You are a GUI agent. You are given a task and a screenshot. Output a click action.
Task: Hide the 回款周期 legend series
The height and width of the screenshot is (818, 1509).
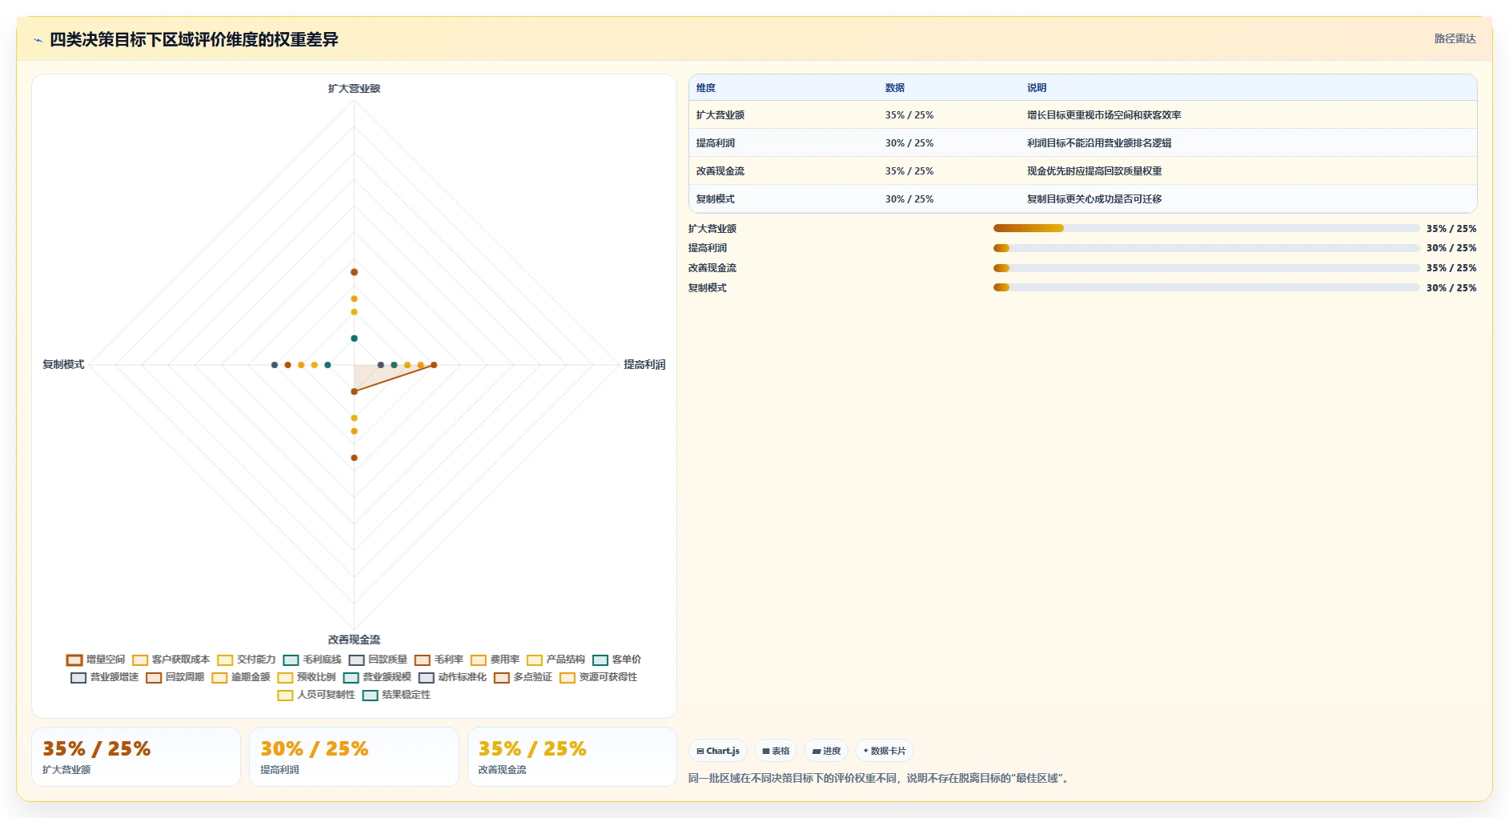click(x=175, y=677)
